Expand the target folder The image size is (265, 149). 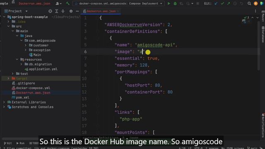[8, 78]
